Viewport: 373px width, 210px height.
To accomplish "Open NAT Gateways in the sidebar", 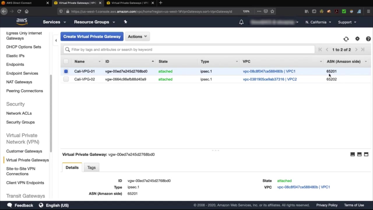I will pyautogui.click(x=19, y=82).
